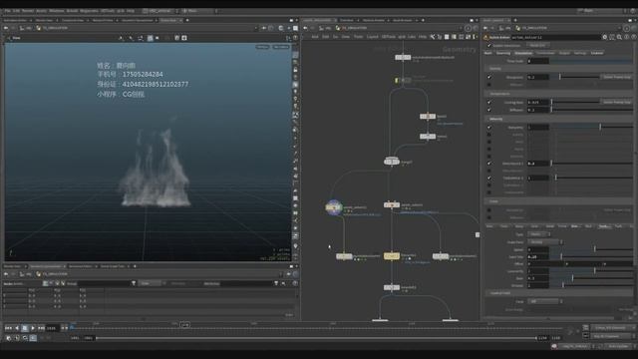Go back in network editor path bar

(306, 28)
